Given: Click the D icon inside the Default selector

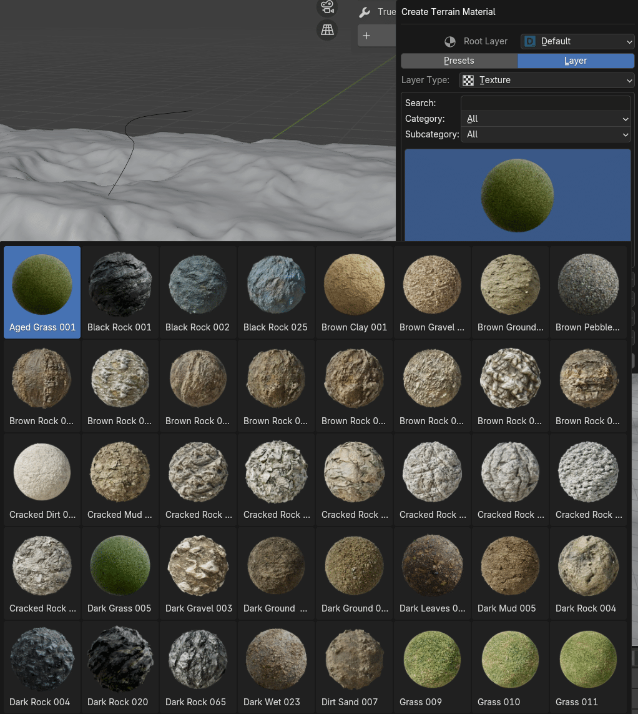Looking at the screenshot, I should pyautogui.click(x=529, y=41).
